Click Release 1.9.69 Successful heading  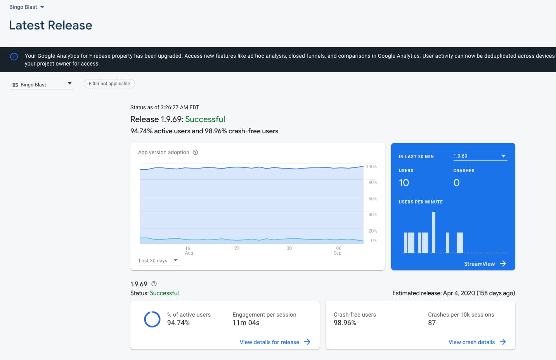click(x=178, y=119)
